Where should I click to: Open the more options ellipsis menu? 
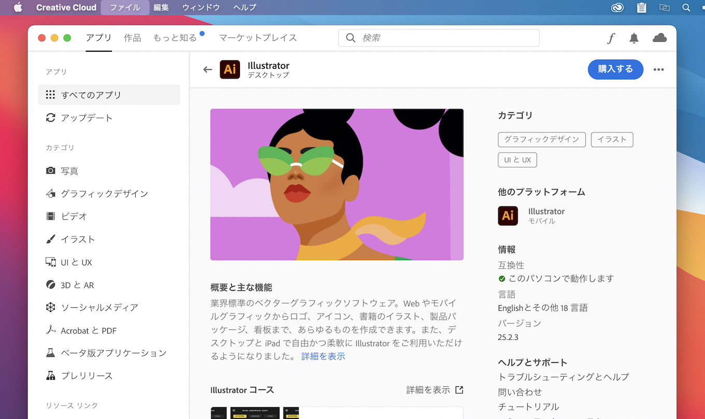point(659,69)
